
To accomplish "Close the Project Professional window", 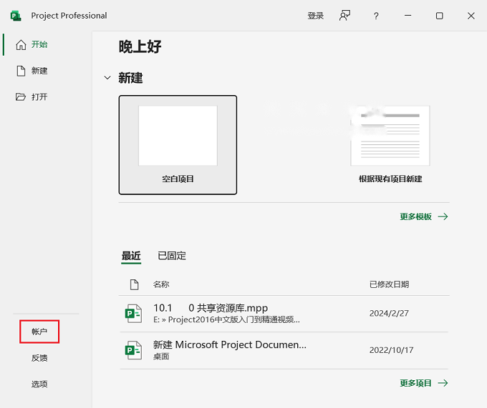I will point(471,16).
